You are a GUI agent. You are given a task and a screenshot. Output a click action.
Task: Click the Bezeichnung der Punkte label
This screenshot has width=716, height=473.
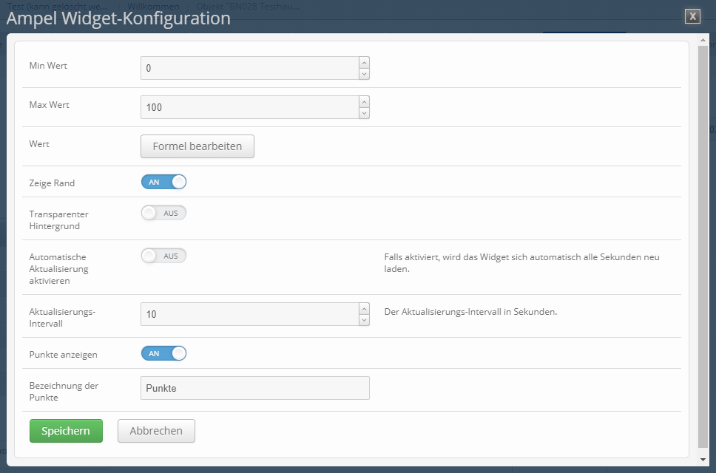tap(64, 392)
